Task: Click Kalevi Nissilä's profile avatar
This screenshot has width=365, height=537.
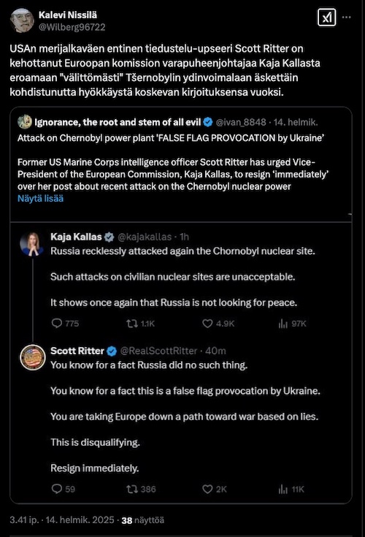Action: 22,20
